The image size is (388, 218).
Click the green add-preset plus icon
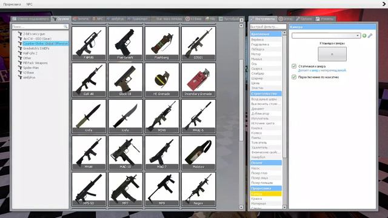(x=364, y=36)
